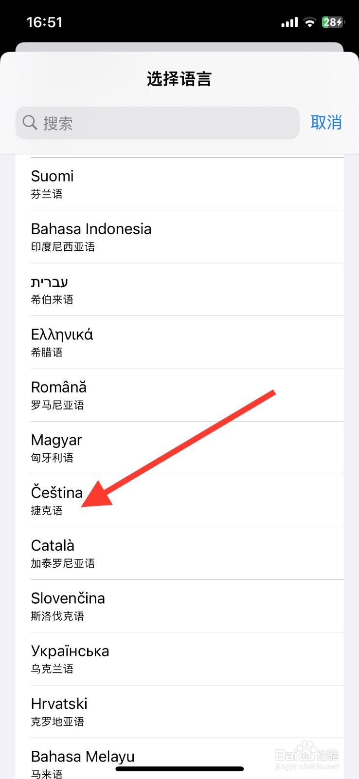This screenshot has width=359, height=779.
Task: Tap the search magnifier icon
Action: tap(30, 123)
